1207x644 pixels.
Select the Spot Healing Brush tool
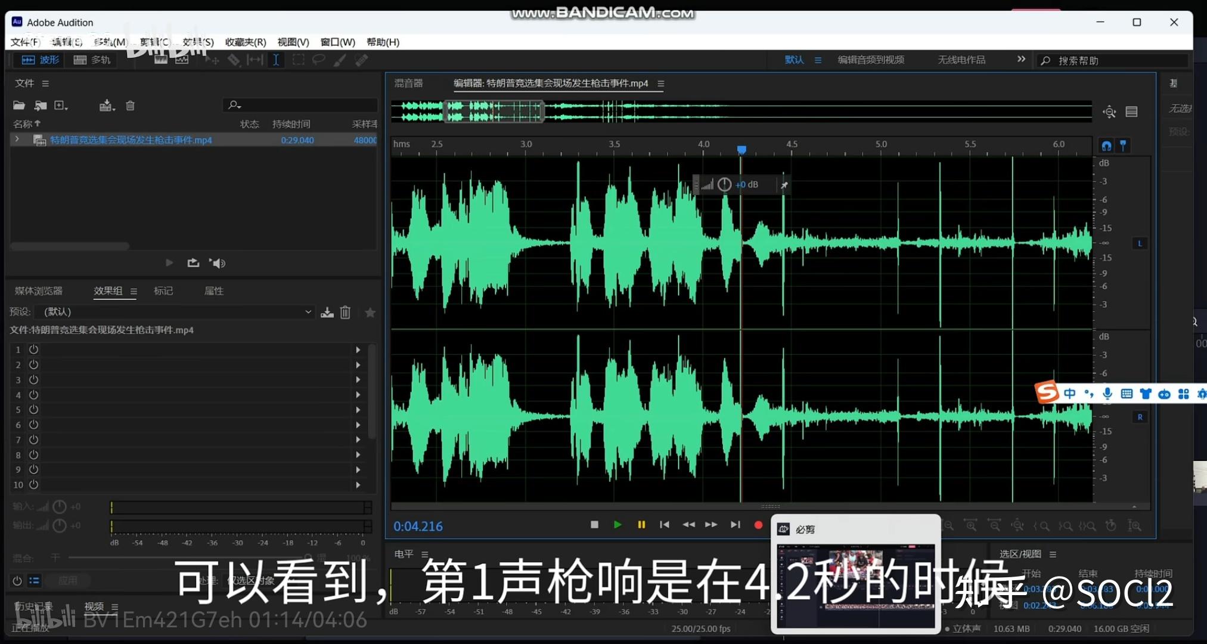361,60
